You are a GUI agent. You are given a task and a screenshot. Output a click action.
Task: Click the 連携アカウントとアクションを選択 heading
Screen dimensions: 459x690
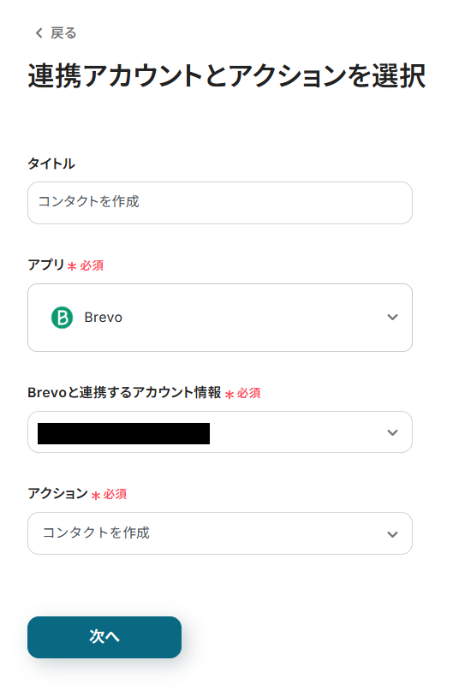(x=227, y=75)
